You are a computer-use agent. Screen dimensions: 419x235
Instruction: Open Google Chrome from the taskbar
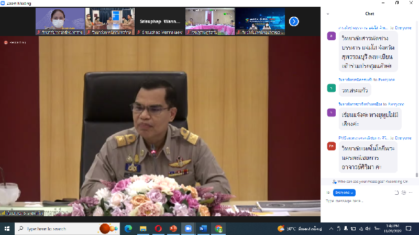(218, 229)
